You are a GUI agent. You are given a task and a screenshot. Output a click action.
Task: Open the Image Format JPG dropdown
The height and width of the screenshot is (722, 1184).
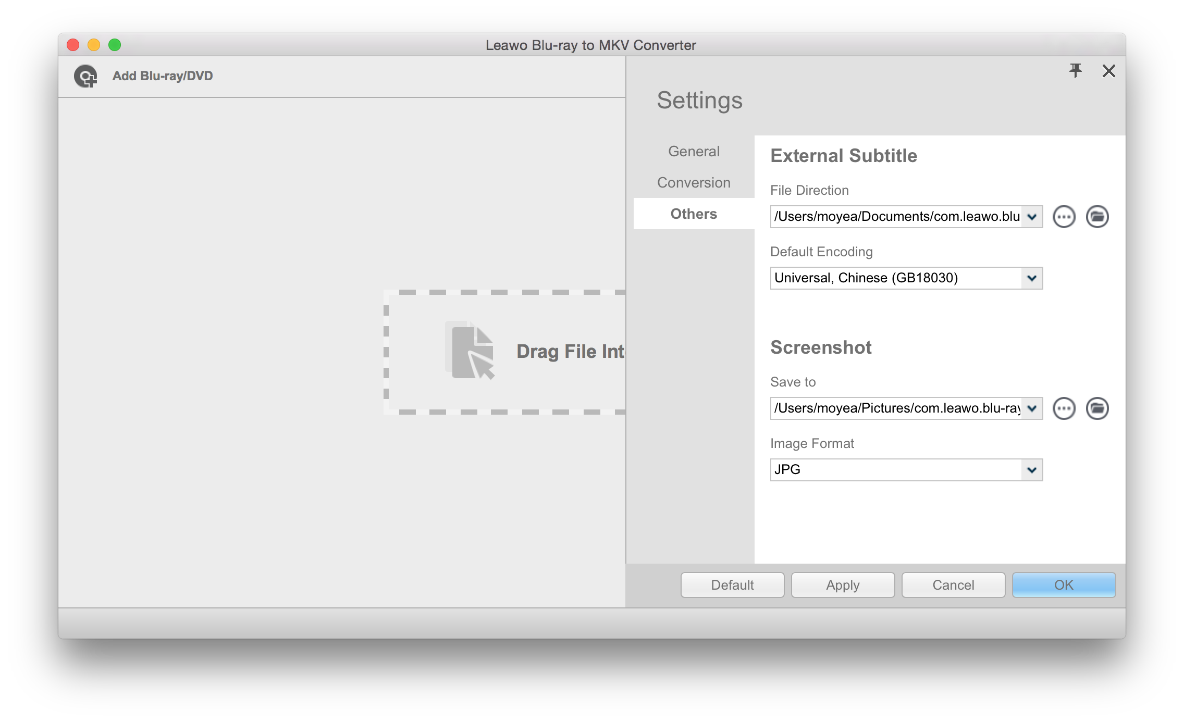click(1031, 470)
